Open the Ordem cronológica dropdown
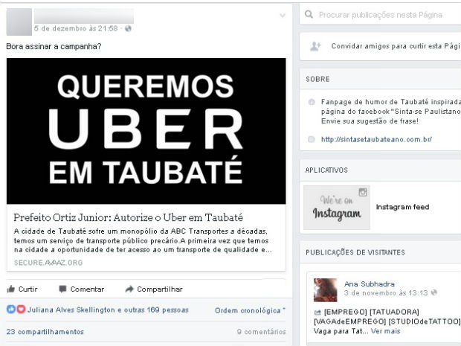 (x=250, y=310)
